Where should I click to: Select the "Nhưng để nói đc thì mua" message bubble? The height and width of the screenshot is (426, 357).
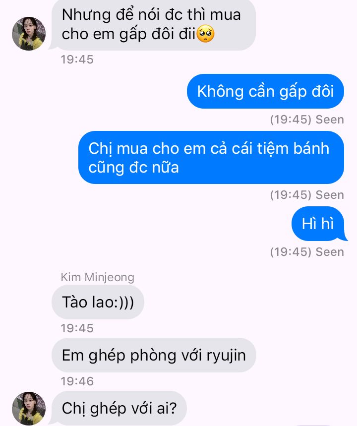point(152,25)
